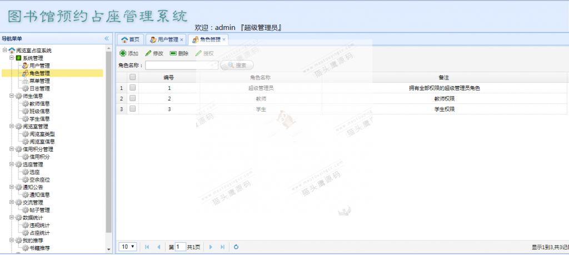569x255 pixels.
Task: Collapse navigation panel with double-chevron icon
Action: point(107,38)
